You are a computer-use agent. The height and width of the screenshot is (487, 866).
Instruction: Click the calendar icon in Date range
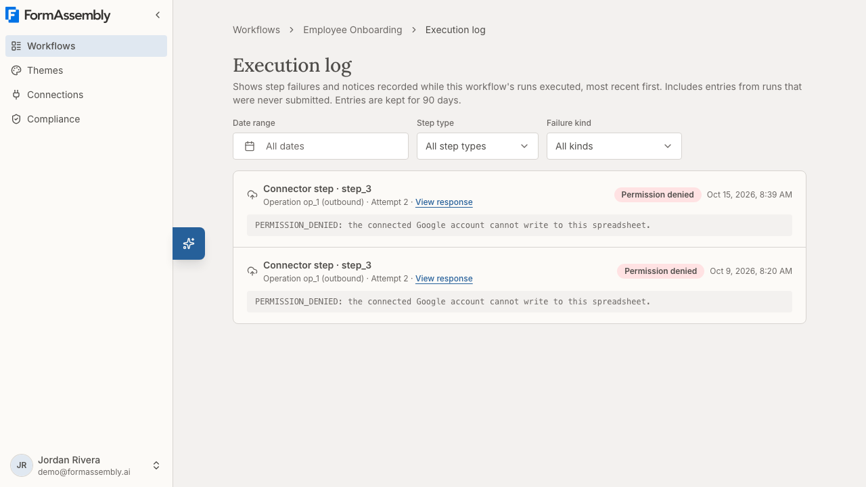point(250,146)
